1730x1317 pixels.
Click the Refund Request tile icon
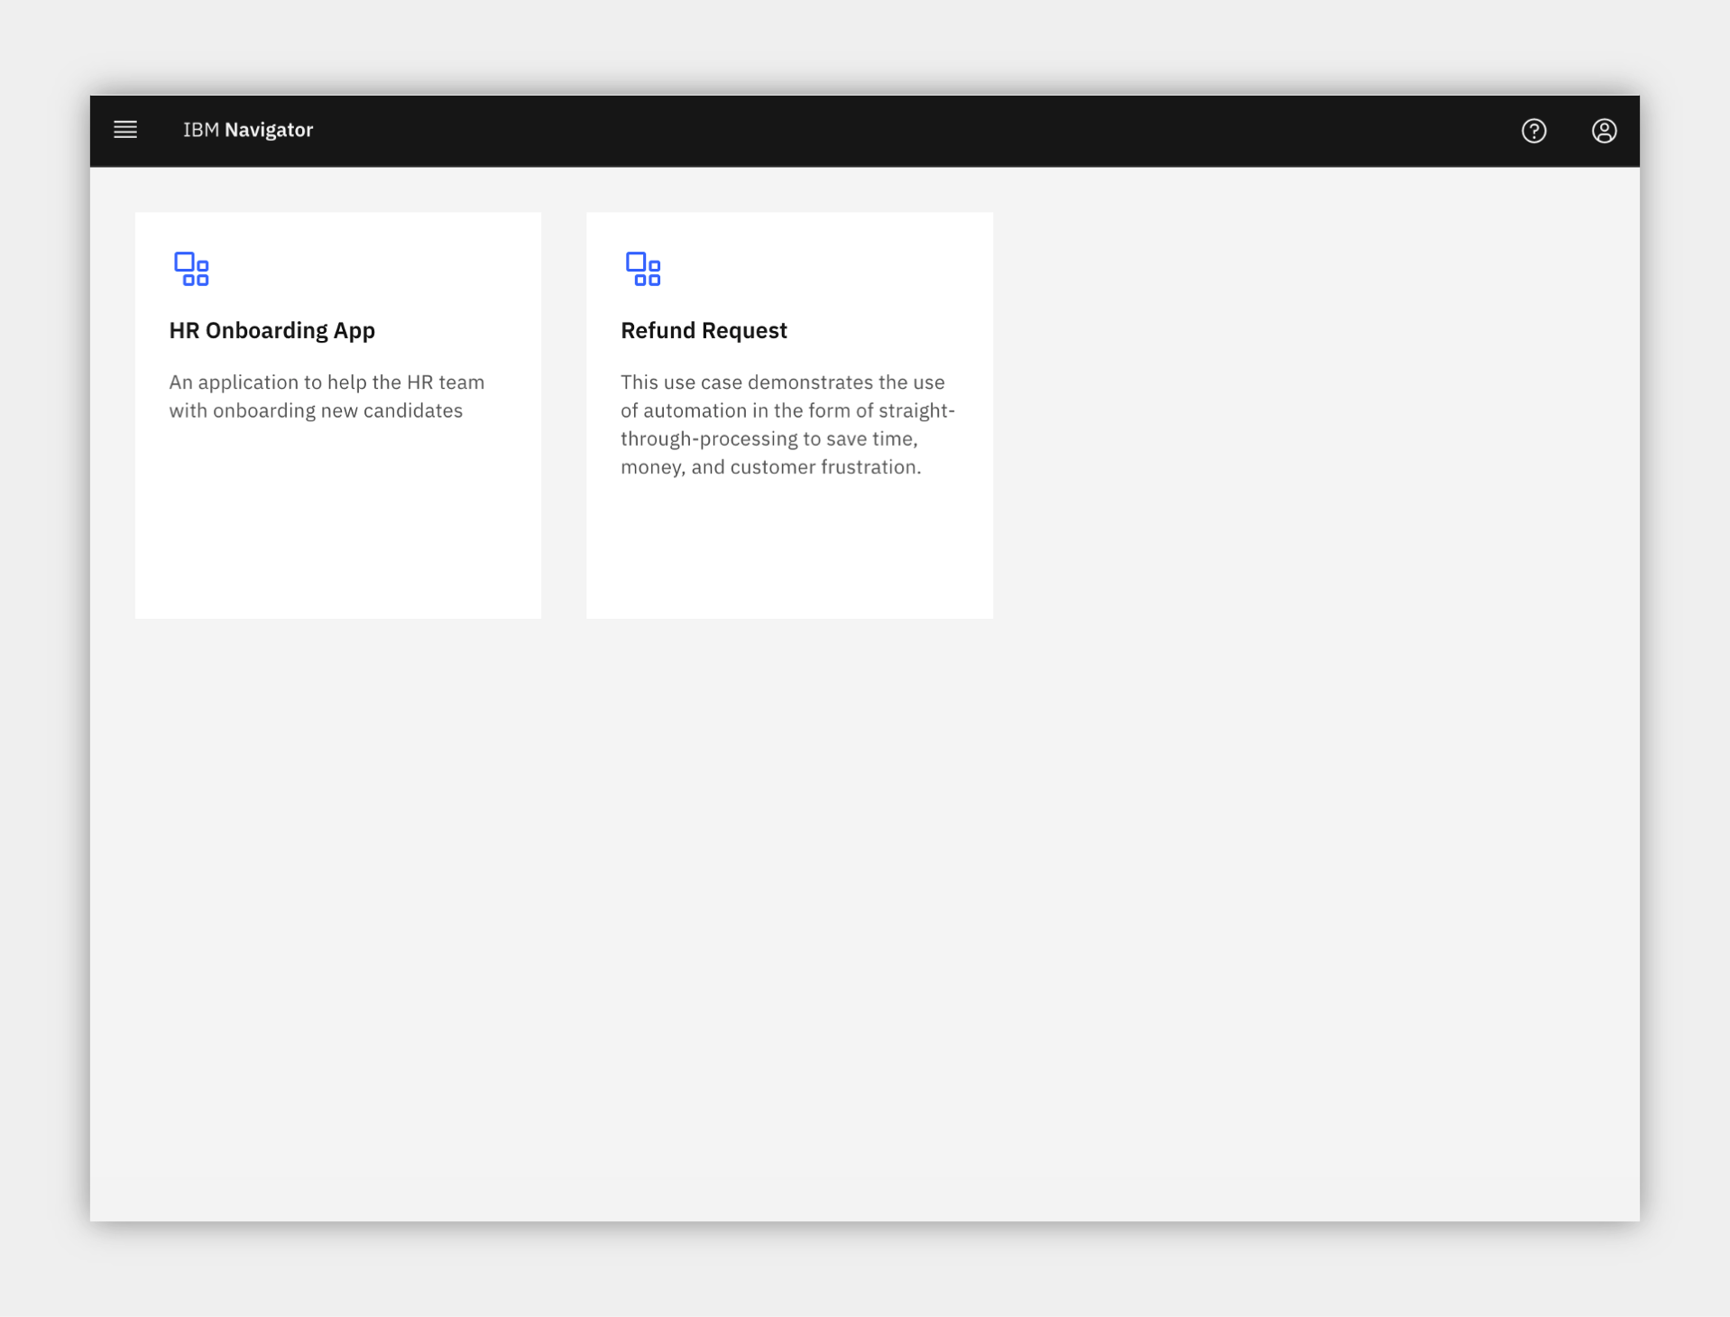click(643, 269)
